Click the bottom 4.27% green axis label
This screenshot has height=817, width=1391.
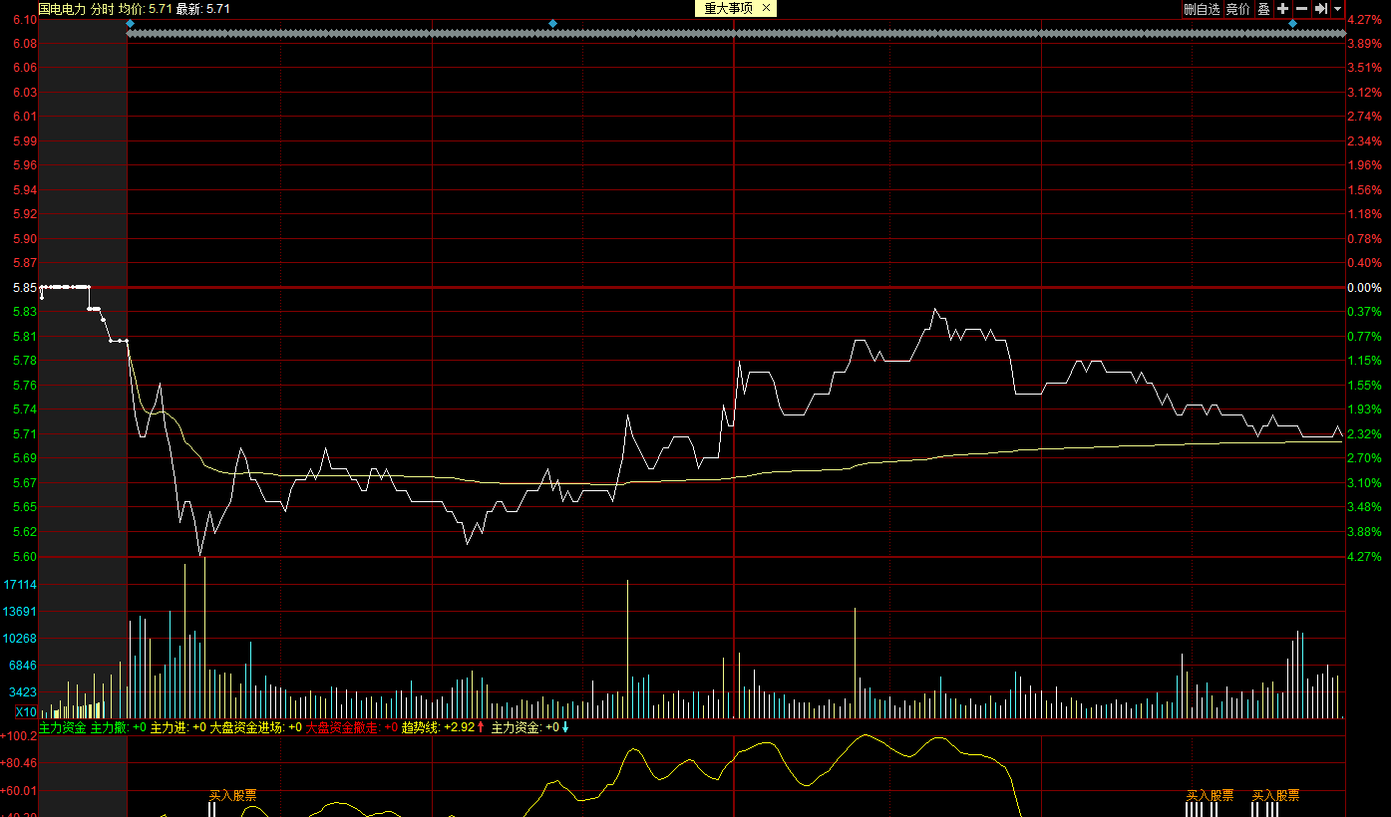point(1364,556)
